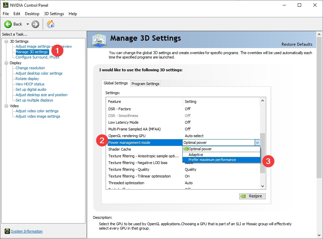Open Adjust video color settings
The height and width of the screenshot is (239, 323).
click(37, 111)
